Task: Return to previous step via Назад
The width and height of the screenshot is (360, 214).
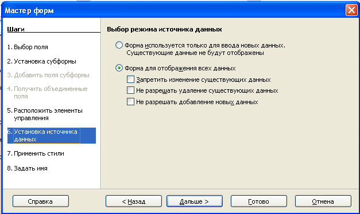Action: coord(134,201)
